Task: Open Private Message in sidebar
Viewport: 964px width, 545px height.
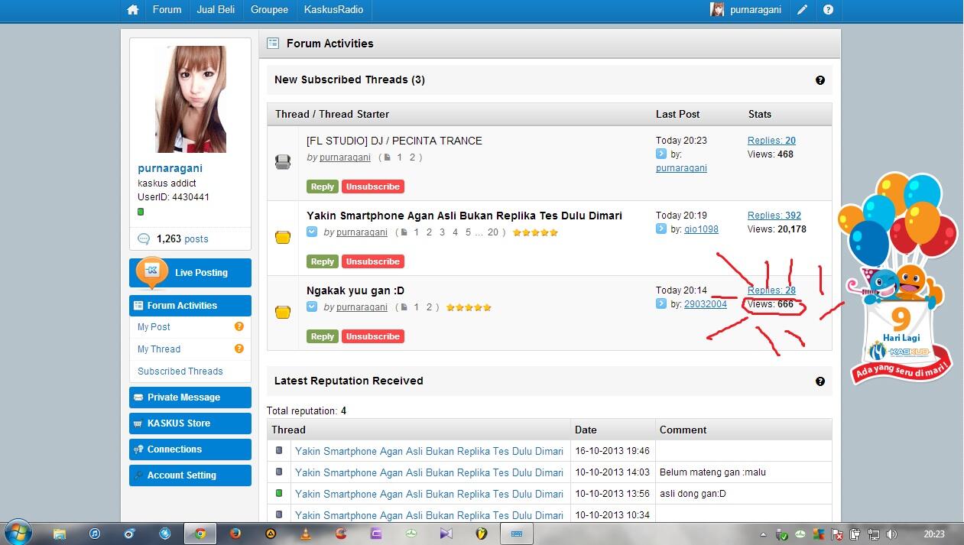Action: [190, 397]
